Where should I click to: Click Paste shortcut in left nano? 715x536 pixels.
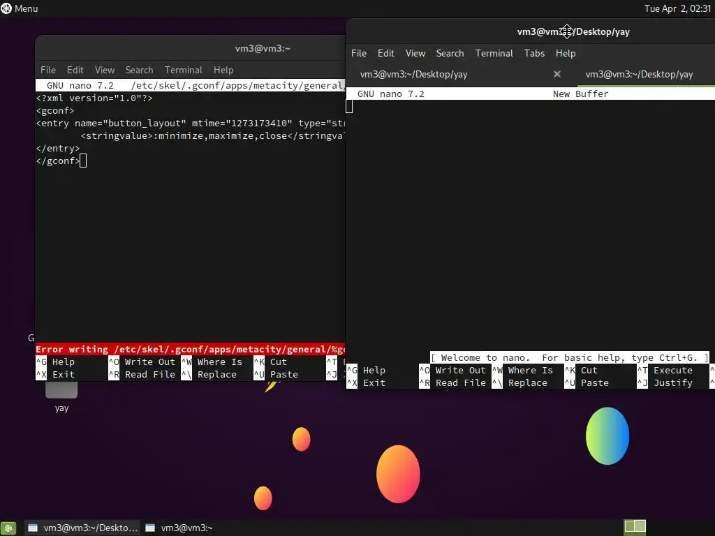(x=277, y=375)
